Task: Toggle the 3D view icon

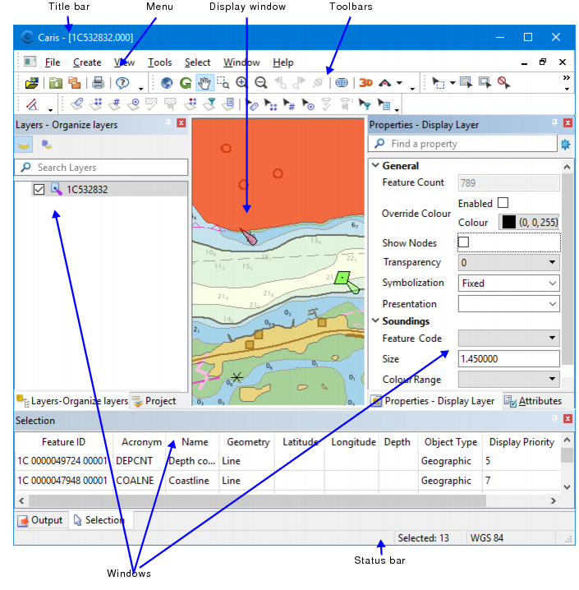Action: (365, 83)
